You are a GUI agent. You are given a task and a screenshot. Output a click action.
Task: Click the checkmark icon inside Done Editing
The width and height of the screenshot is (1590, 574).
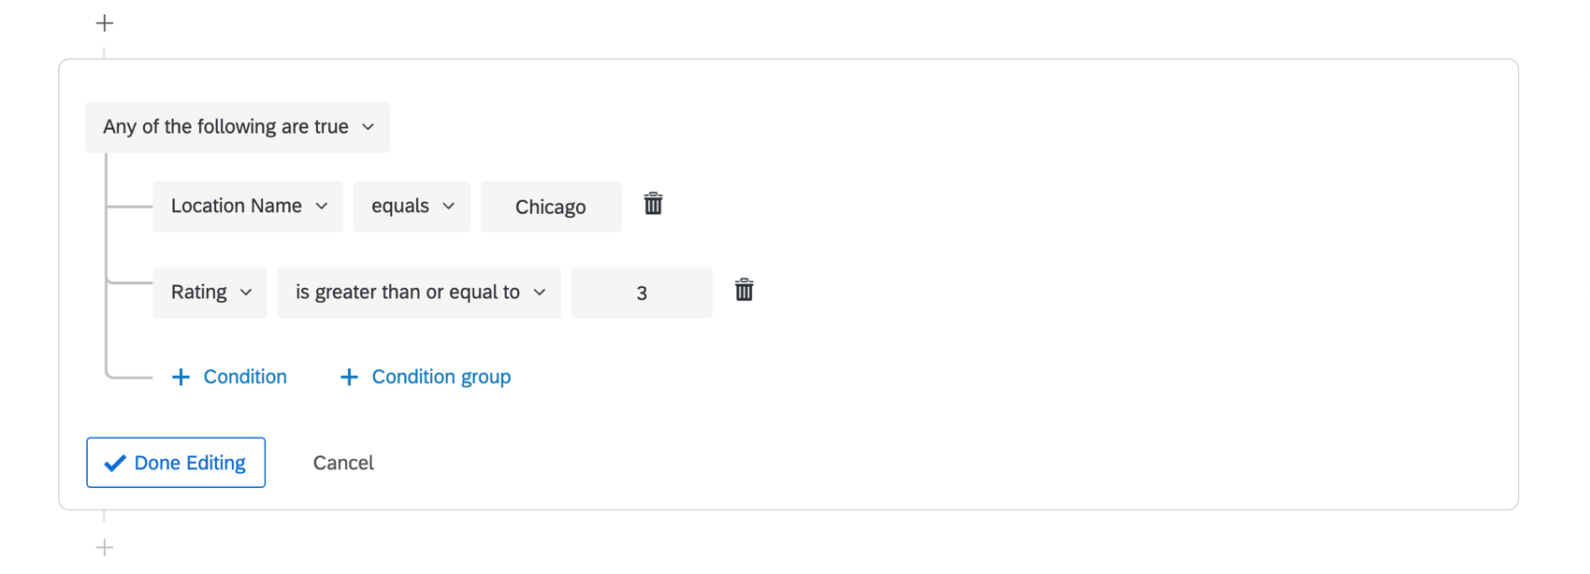[114, 462]
